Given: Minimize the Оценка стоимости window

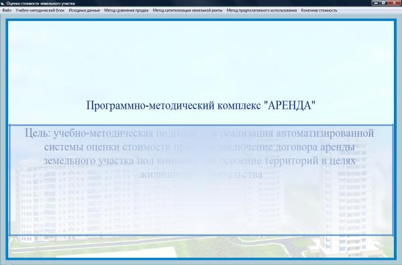Looking at the screenshot, I should 376,3.
